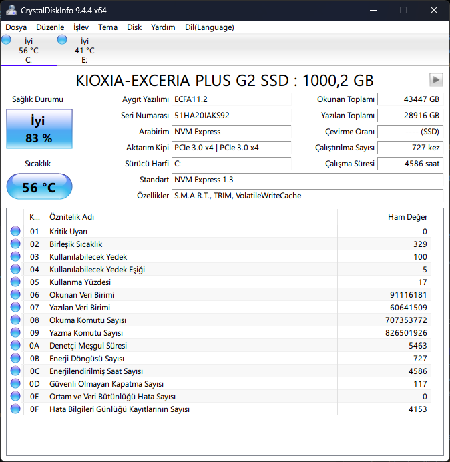This screenshot has height=462, width=450.
Task: Click status orb for Kullanma Yüzdesi row
Action: coord(15,282)
